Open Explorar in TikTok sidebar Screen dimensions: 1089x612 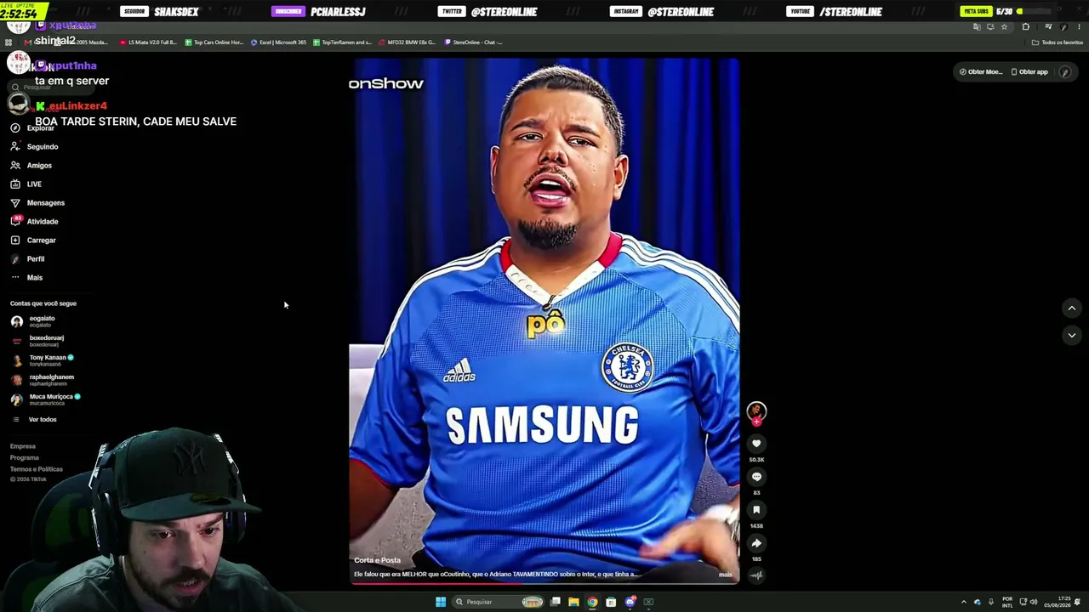[32, 127]
